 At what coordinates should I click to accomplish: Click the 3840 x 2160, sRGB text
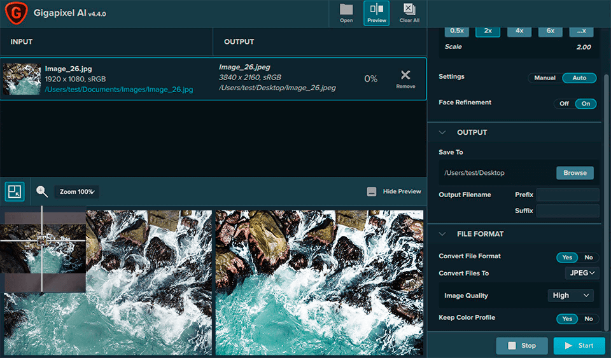point(249,78)
